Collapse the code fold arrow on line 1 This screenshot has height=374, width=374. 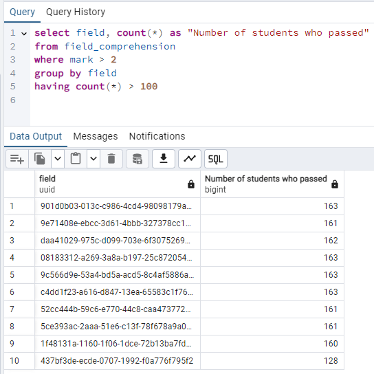tap(24, 34)
